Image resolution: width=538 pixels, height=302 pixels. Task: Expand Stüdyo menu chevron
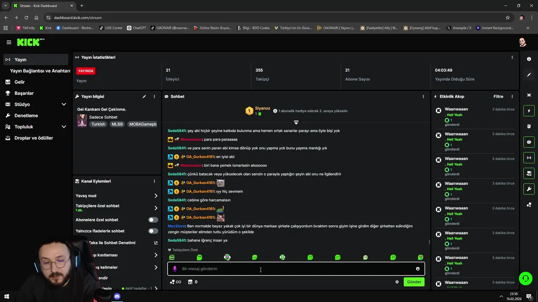click(x=64, y=104)
